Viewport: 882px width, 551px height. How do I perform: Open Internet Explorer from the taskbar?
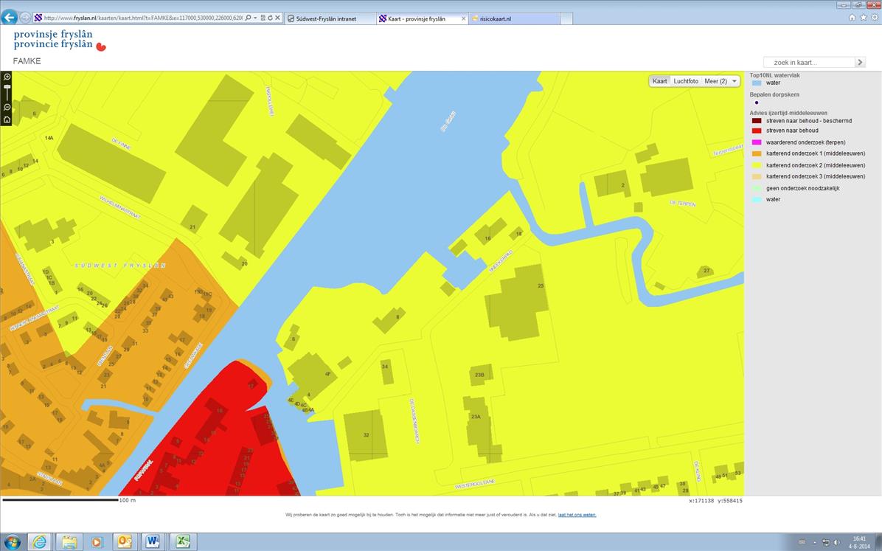click(40, 542)
